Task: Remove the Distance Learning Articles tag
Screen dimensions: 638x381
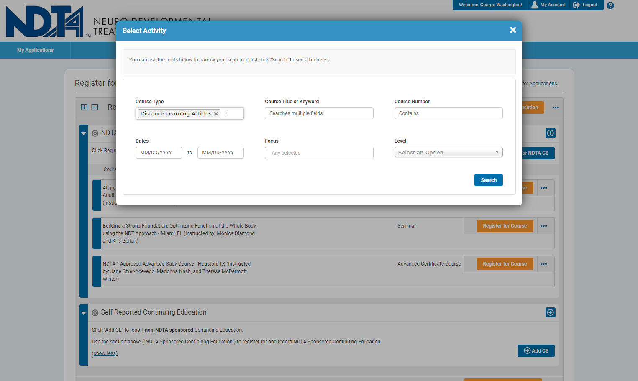Action: coord(216,114)
